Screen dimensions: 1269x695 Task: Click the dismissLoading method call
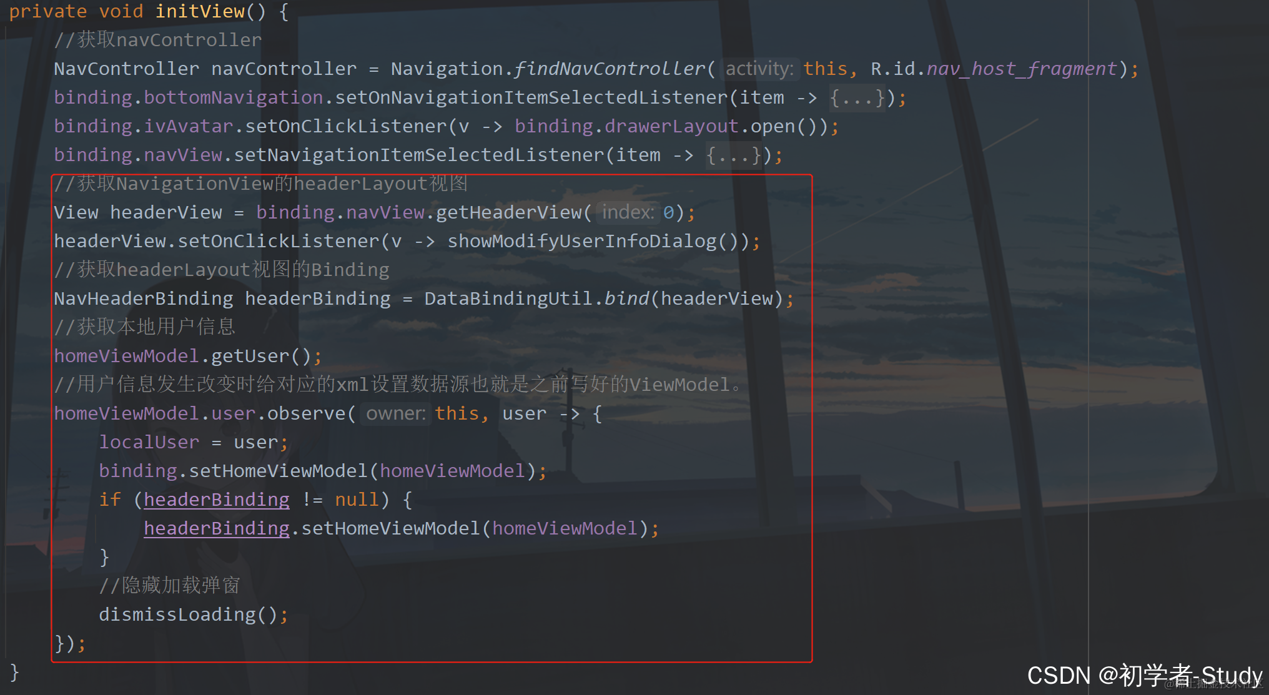(x=177, y=615)
